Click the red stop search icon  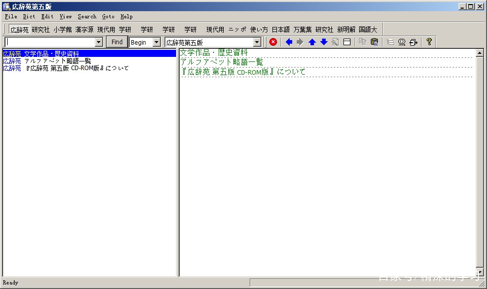coord(273,42)
